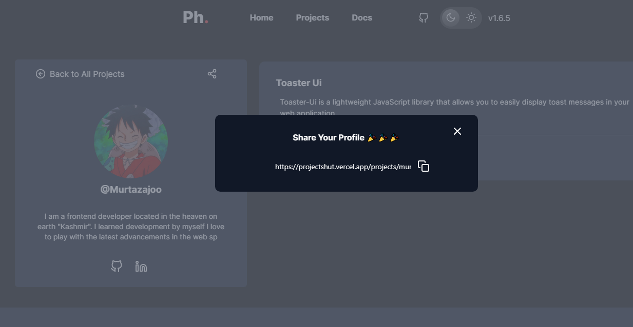Click the GitHub icon in the navbar
The width and height of the screenshot is (633, 327).
423,17
